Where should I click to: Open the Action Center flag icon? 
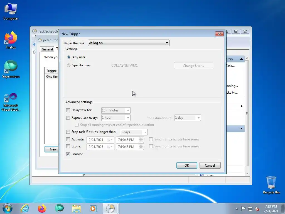(243, 209)
